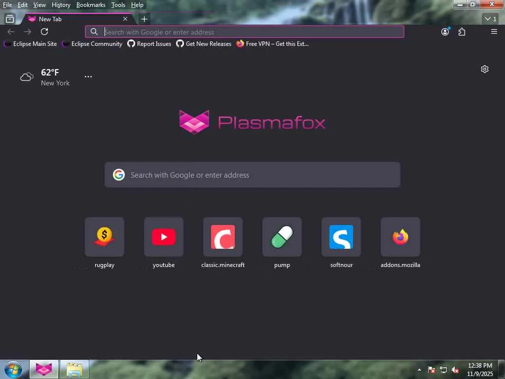Image resolution: width=505 pixels, height=379 pixels.
Task: Open the youtube shortcut tile
Action: (x=164, y=237)
